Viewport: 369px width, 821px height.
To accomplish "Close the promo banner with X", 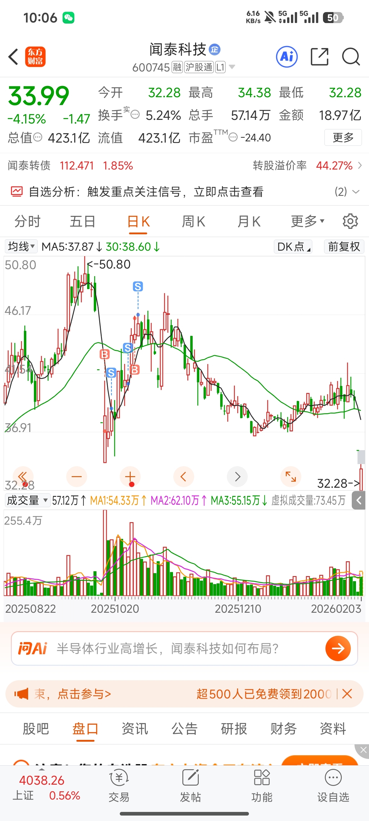I will 347,694.
